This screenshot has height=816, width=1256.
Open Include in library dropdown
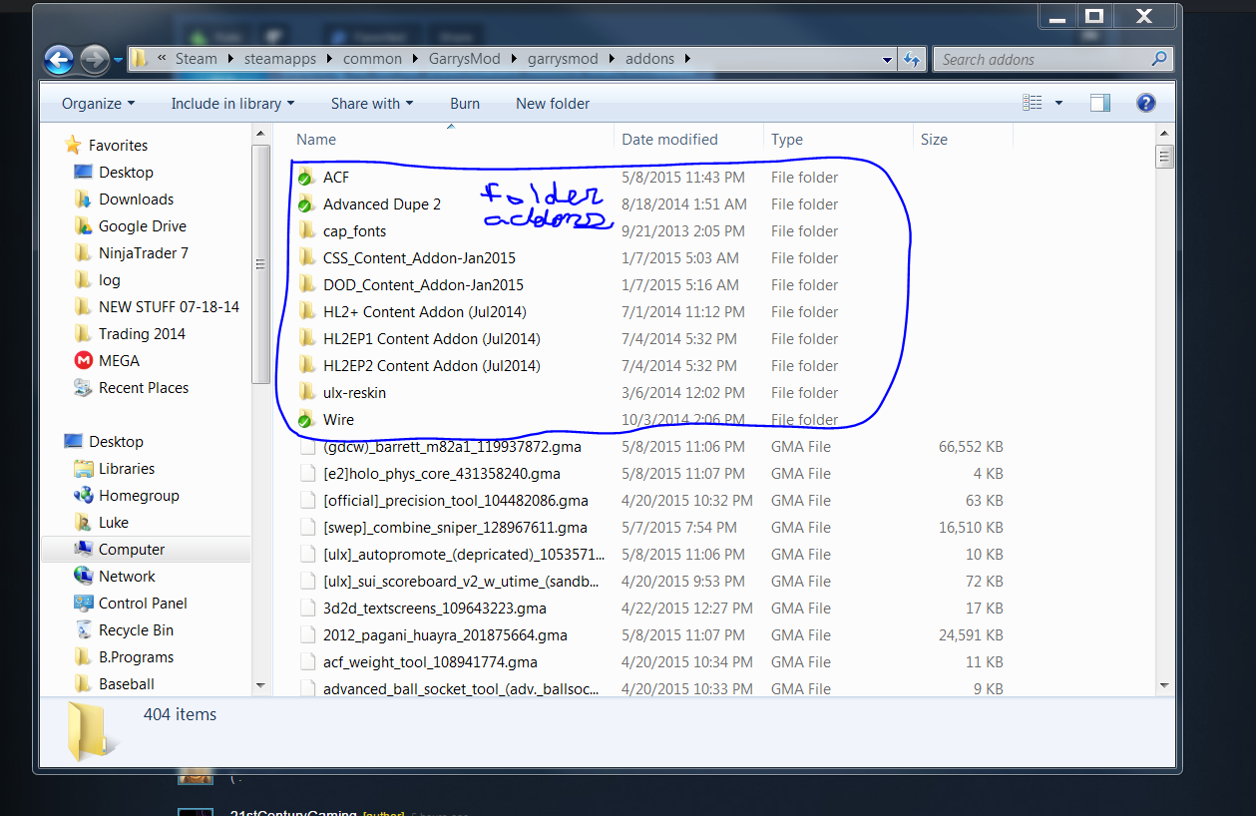(x=232, y=104)
